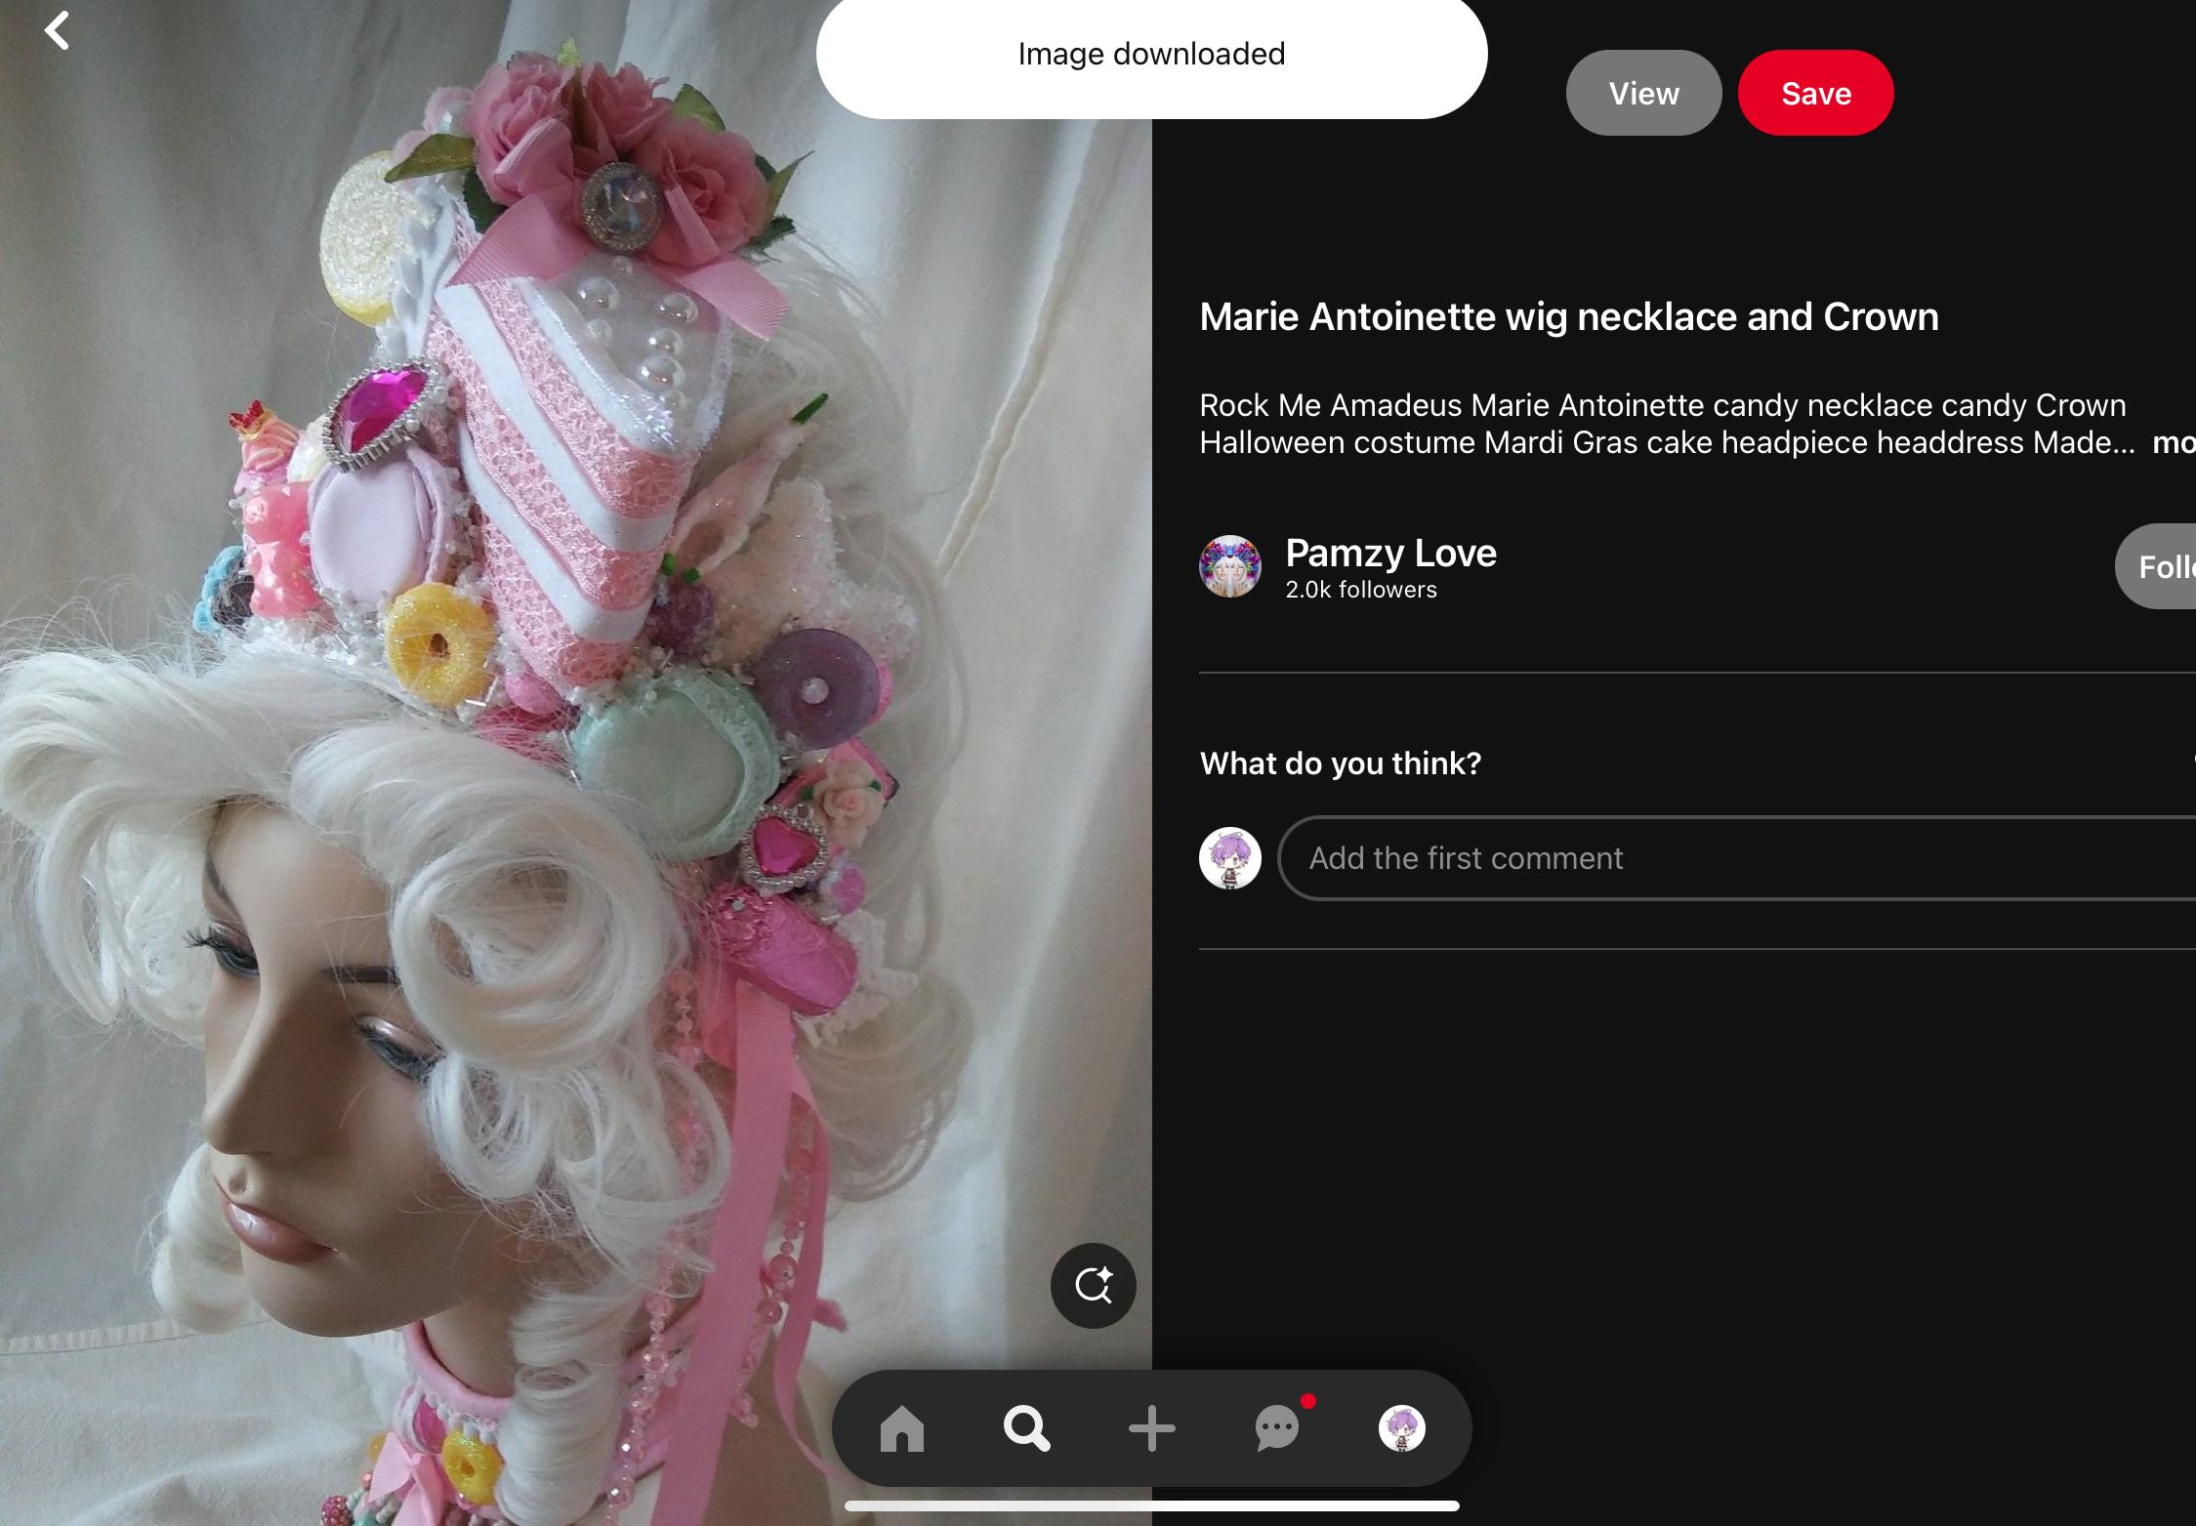The width and height of the screenshot is (2196, 1526).
Task: Open the Home tab in bottom bar
Action: pyautogui.click(x=901, y=1428)
